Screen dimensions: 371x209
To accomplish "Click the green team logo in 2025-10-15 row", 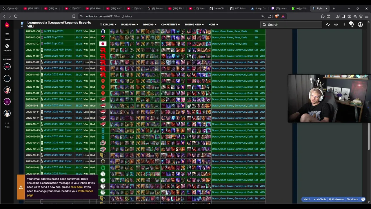I will pos(103,167).
